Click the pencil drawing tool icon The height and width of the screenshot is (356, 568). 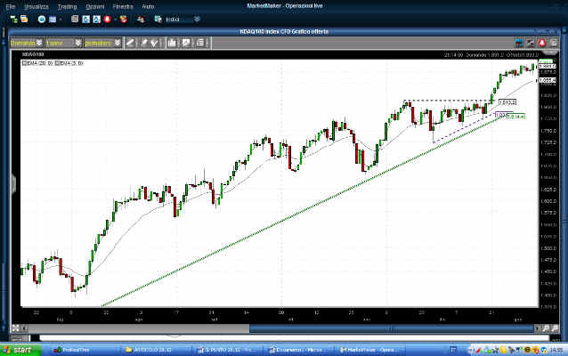(x=129, y=42)
